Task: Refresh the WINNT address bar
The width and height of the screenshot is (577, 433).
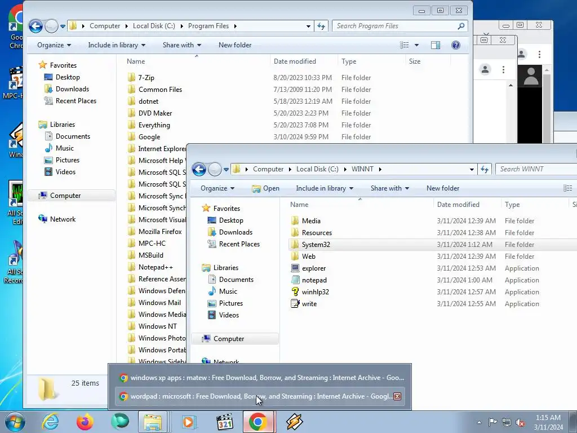Action: 485,169
